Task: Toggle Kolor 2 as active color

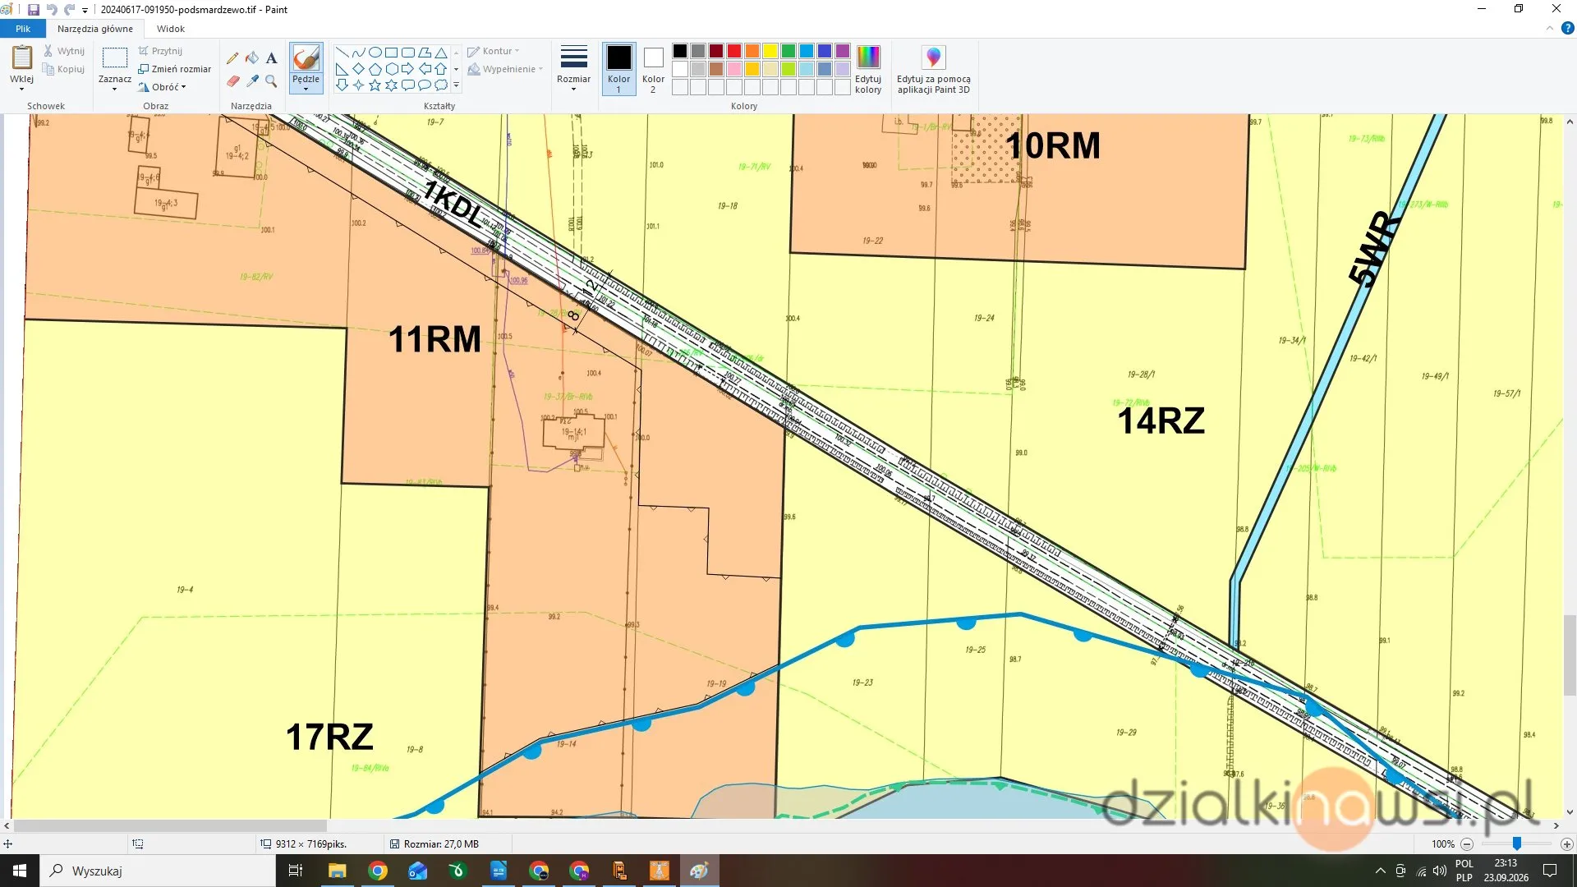Action: [x=653, y=69]
